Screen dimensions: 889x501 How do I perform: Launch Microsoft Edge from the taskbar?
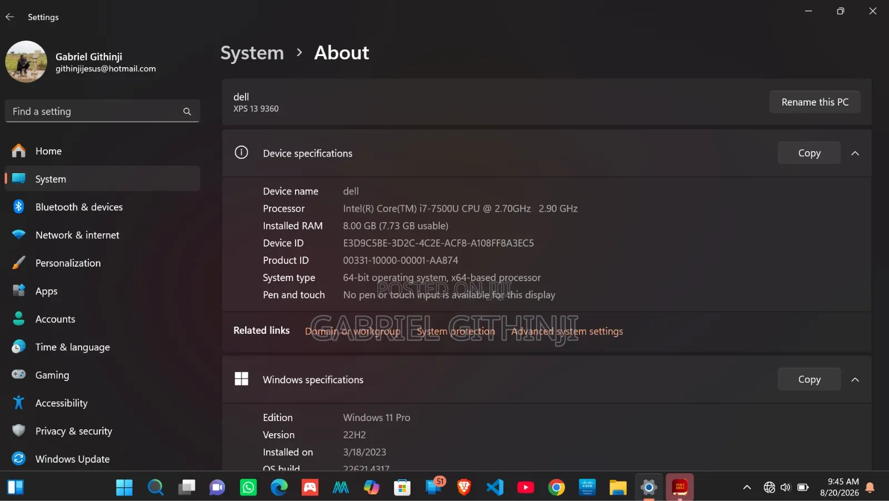coord(279,488)
